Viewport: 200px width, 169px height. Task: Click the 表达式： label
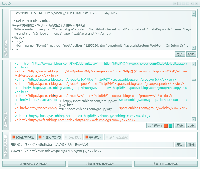(x=17, y=145)
